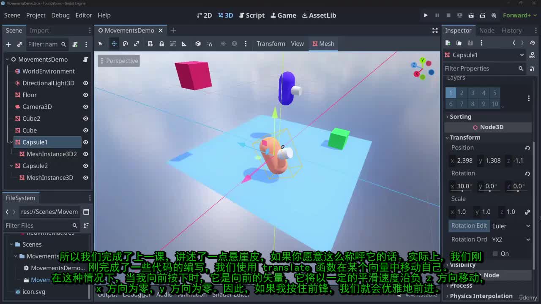This screenshot has width=541, height=304.
Task: Select the Move mode tool in viewport toolbar
Action: coord(114,43)
